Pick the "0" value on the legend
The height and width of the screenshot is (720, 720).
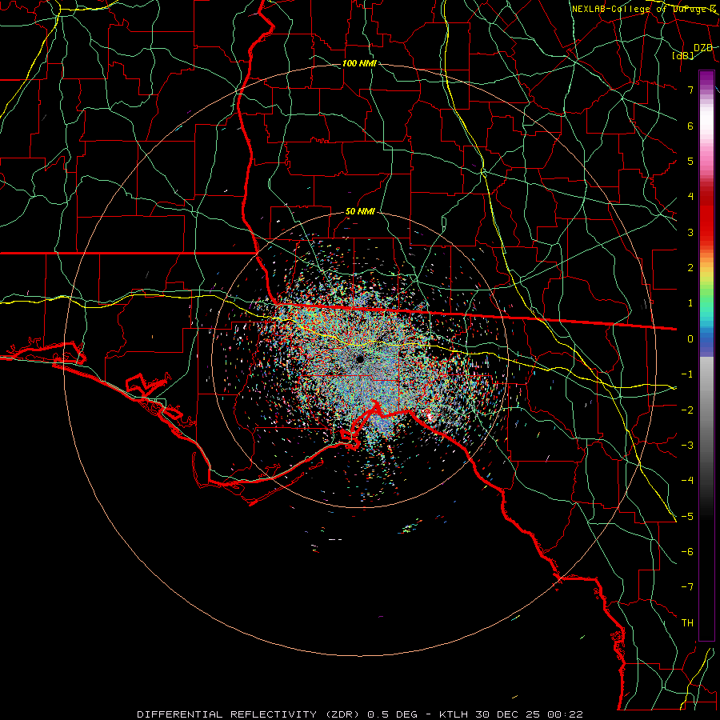coord(690,339)
